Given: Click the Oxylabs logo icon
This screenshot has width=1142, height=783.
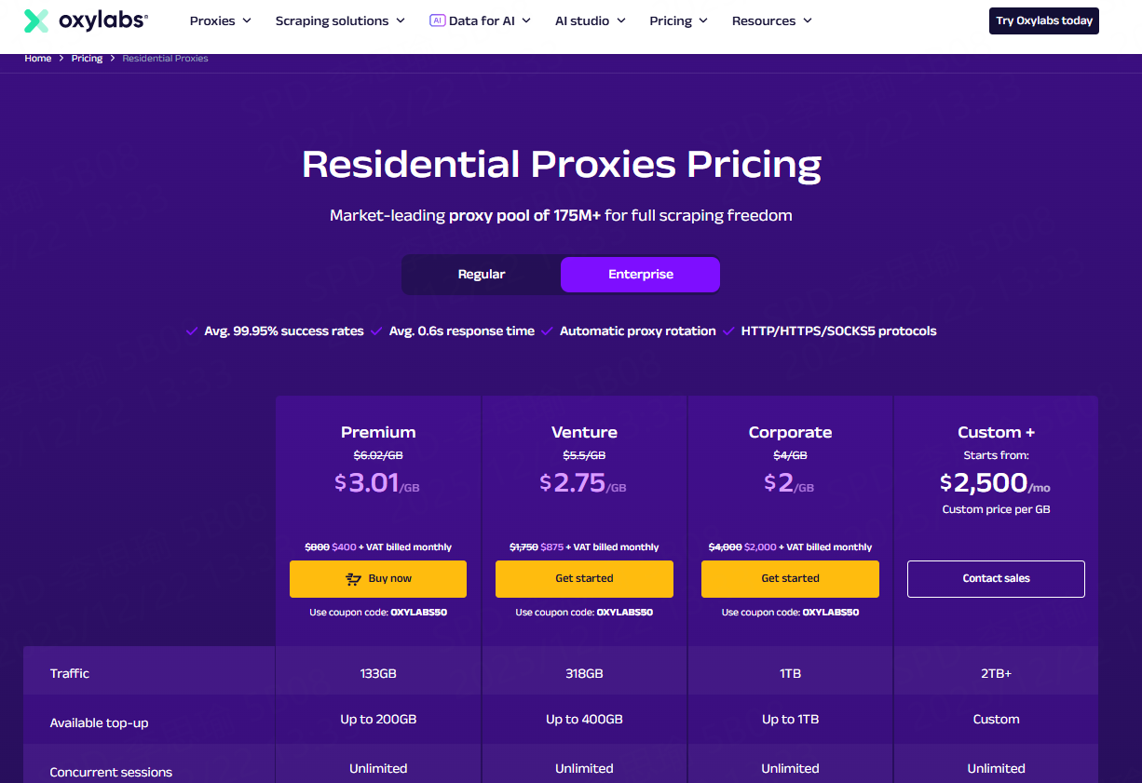Looking at the screenshot, I should coord(36,20).
